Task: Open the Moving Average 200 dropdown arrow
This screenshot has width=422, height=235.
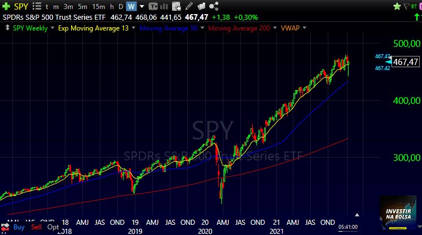Action: [275, 28]
